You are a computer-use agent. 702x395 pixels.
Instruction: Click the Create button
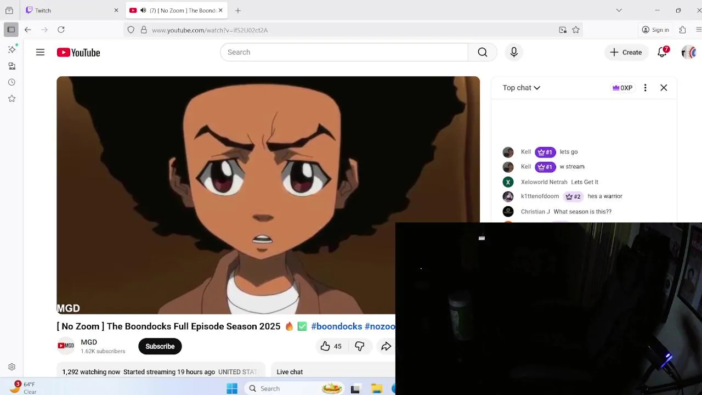pyautogui.click(x=626, y=52)
